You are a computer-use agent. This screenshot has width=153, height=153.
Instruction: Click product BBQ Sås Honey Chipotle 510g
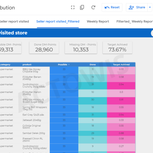(31, 70)
